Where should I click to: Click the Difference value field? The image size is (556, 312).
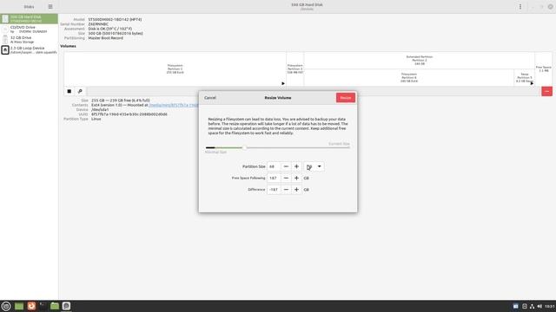tap(275, 190)
